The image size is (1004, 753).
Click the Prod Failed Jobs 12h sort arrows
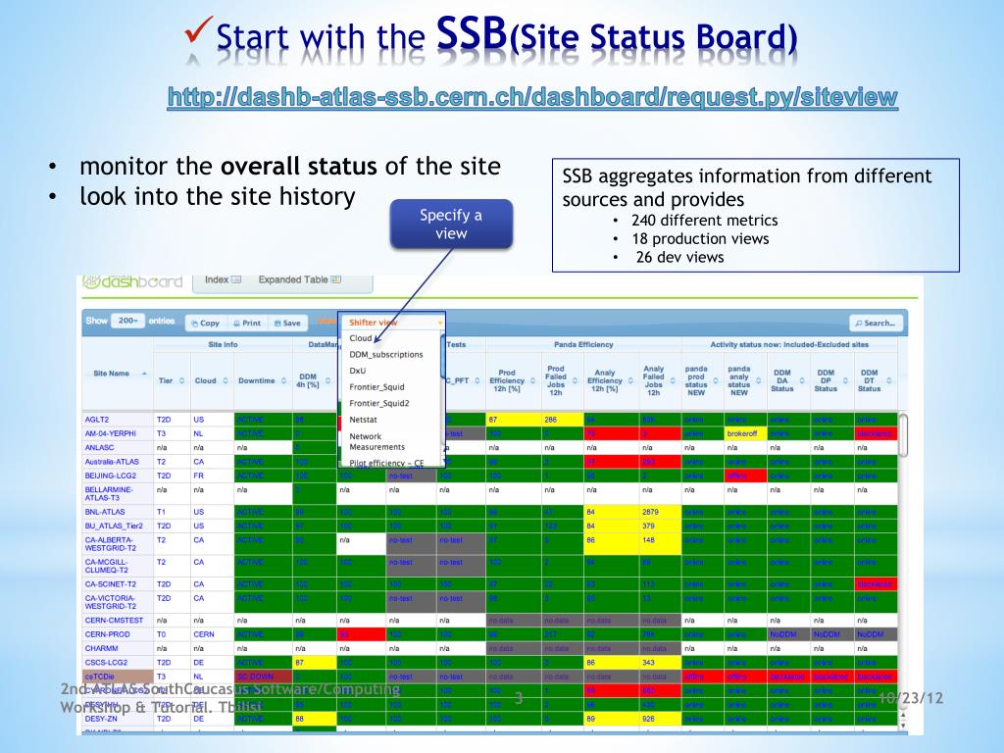click(575, 381)
